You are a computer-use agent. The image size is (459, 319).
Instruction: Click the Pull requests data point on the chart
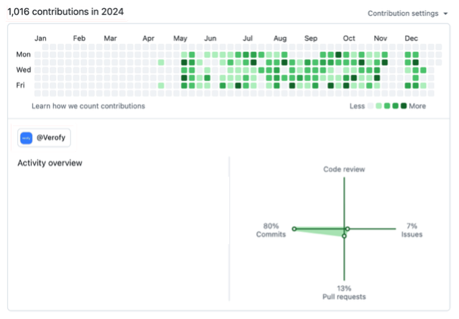(344, 236)
